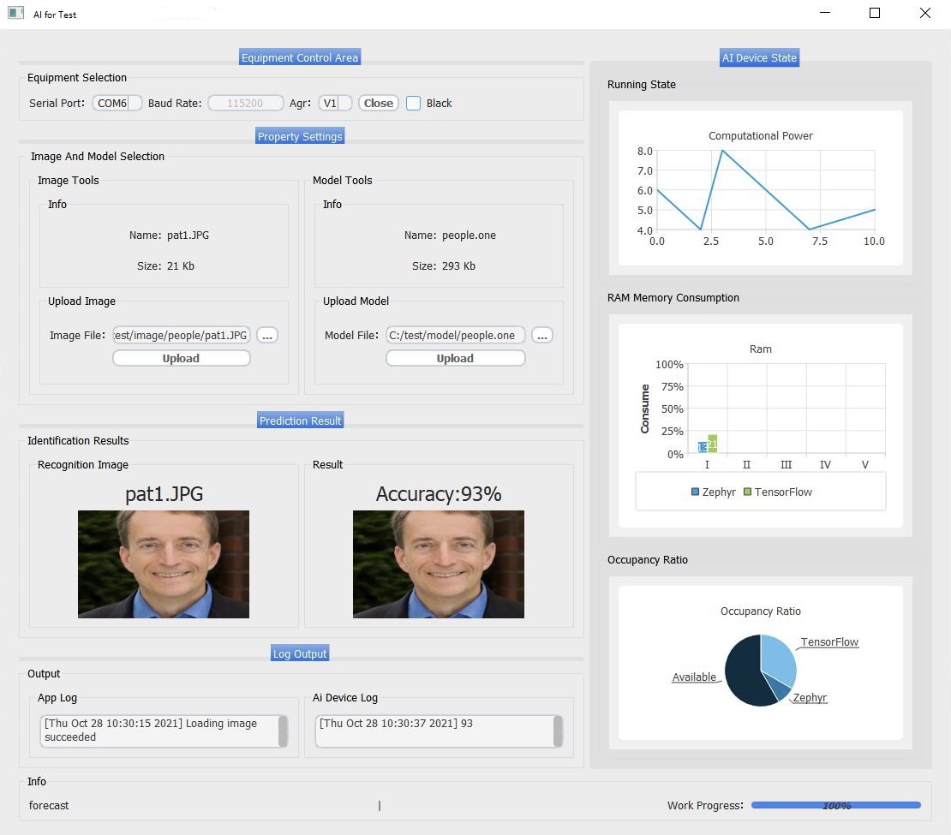Maximize the AI for Test window

click(875, 13)
